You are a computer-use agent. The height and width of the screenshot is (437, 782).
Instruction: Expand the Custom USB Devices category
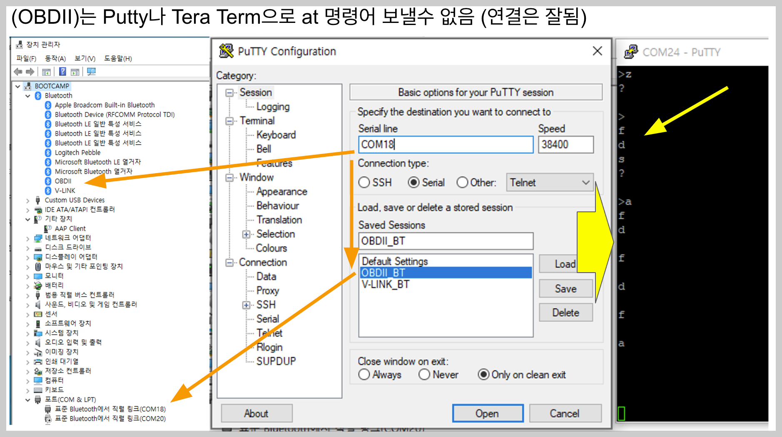[x=28, y=201]
